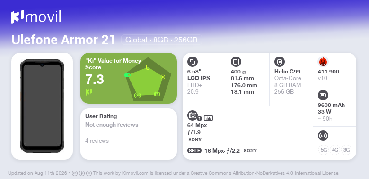Click the dimensions and weight icon
This screenshot has width=369, height=179.
(x=236, y=62)
